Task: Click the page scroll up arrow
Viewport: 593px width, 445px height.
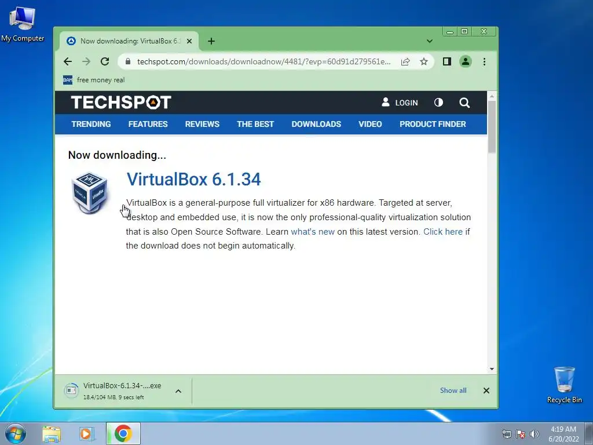Action: 492,96
